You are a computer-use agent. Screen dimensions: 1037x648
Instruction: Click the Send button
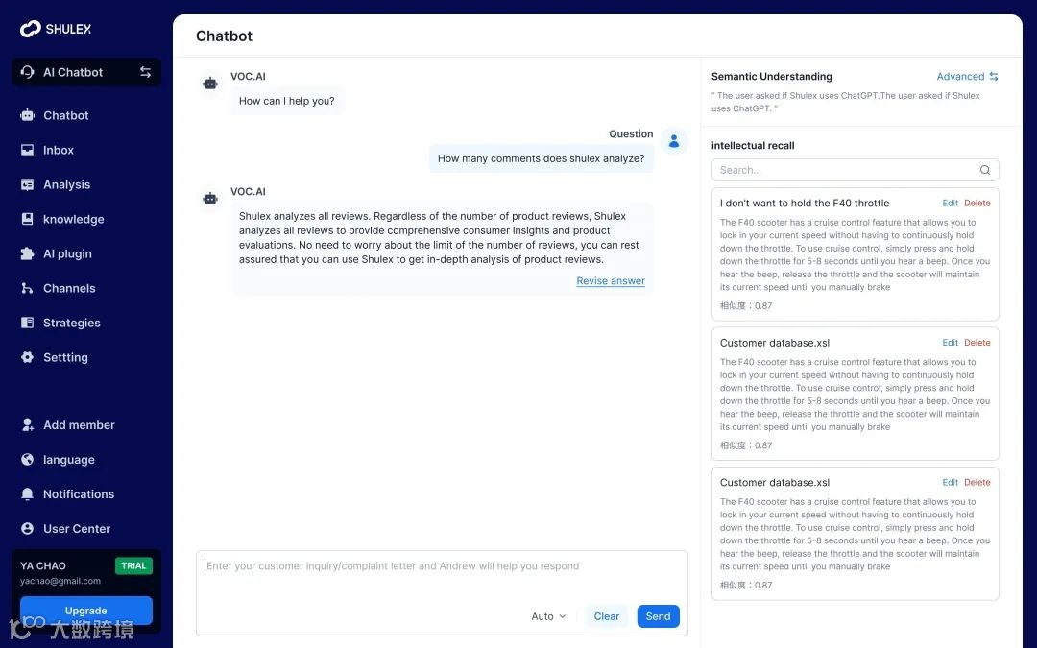click(658, 616)
